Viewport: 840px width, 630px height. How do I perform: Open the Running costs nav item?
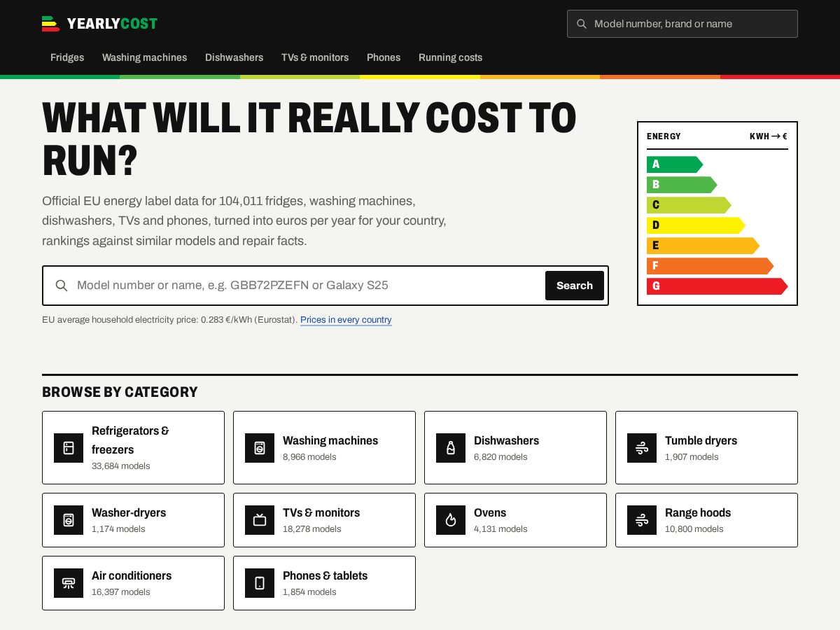tap(450, 57)
